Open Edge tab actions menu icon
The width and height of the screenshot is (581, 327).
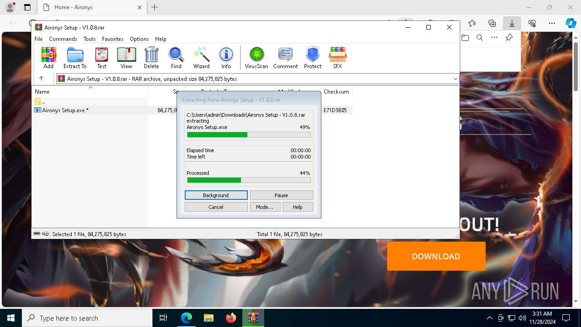[x=27, y=7]
